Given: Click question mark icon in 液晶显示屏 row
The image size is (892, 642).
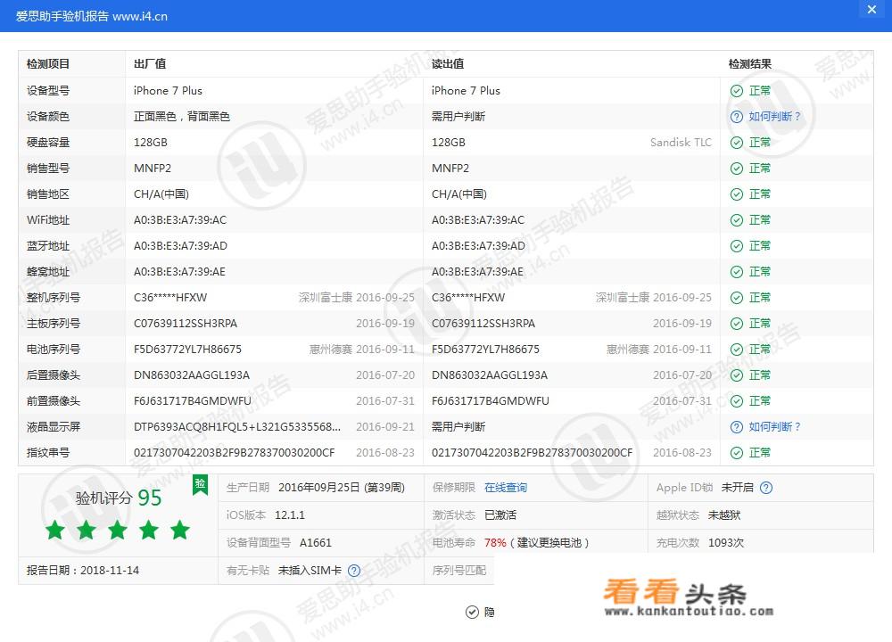Looking at the screenshot, I should (x=737, y=427).
